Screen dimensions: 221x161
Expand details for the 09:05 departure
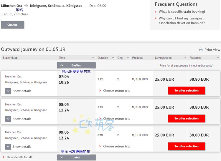tap(8, 147)
